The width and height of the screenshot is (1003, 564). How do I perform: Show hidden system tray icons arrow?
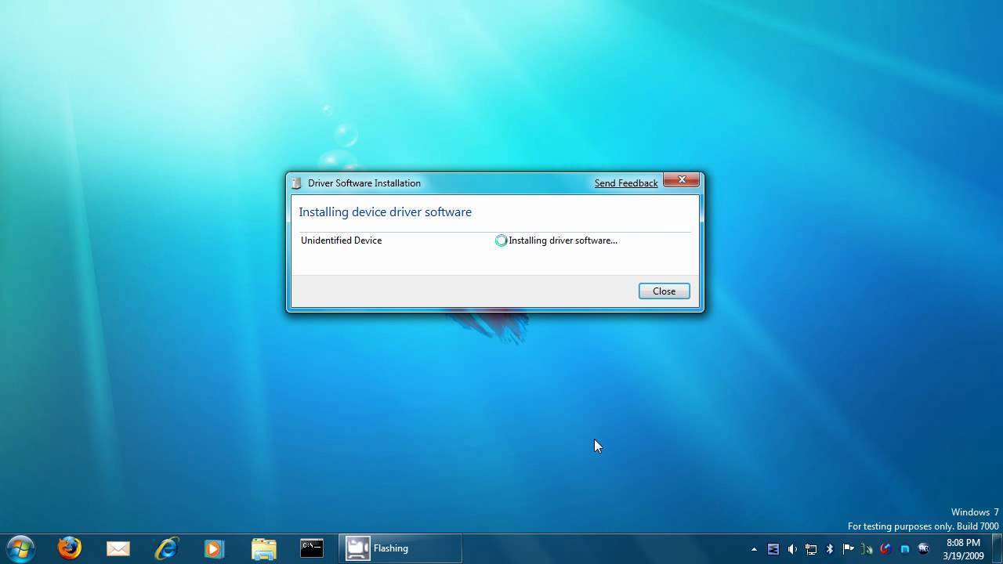754,549
